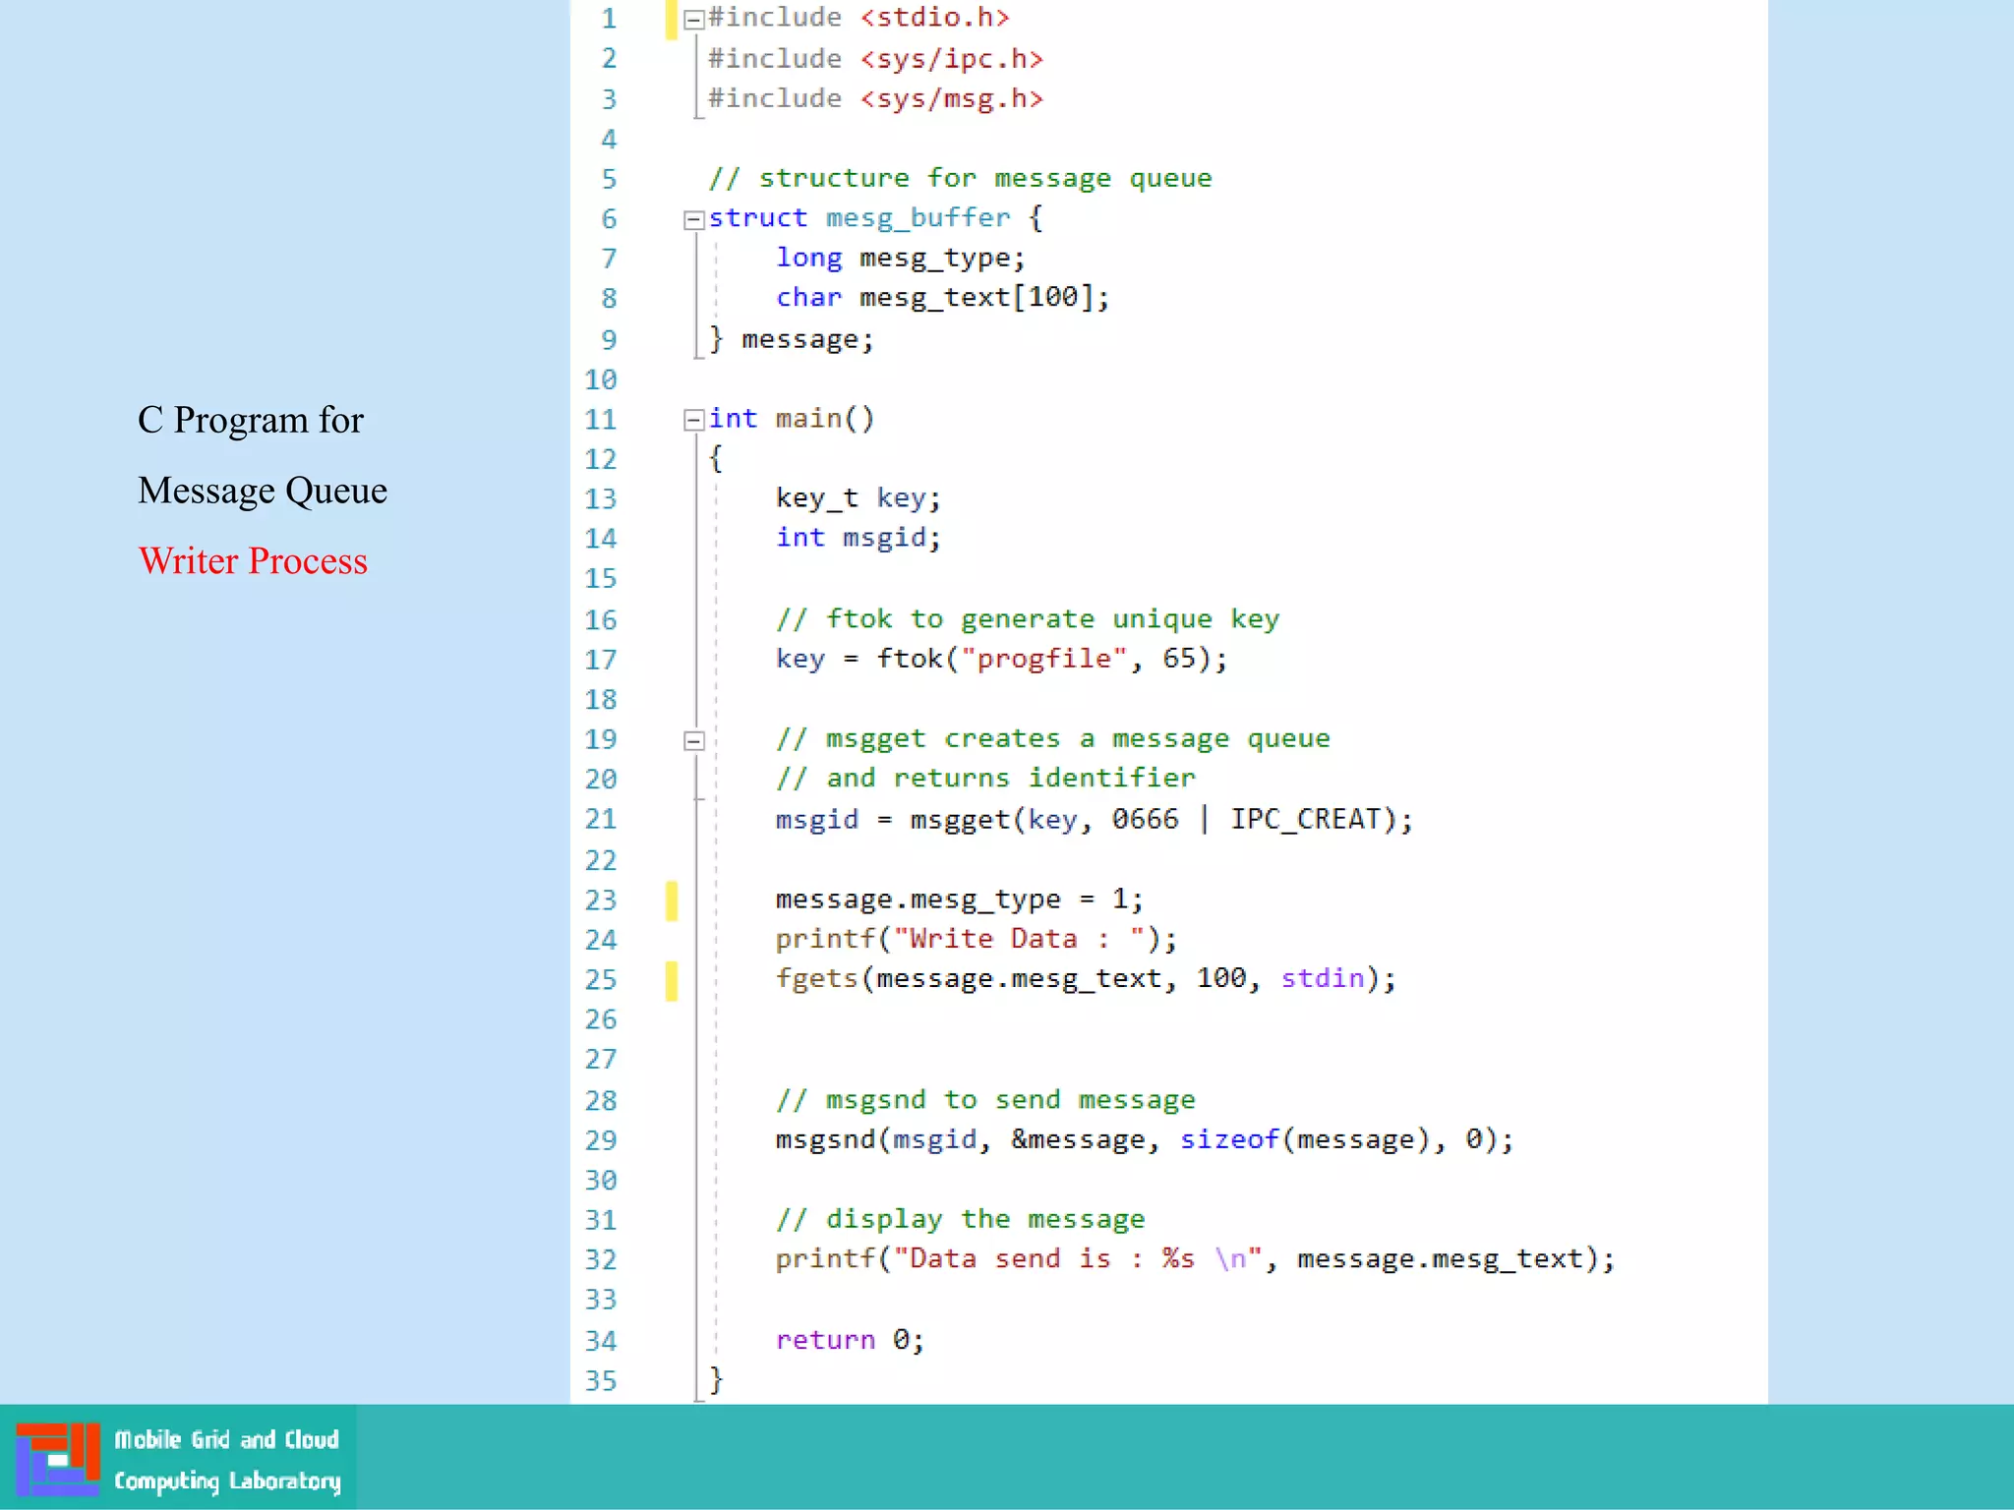The height and width of the screenshot is (1510, 2014).
Task: Click the '#include <sys/msg.h>' line
Action: [875, 99]
